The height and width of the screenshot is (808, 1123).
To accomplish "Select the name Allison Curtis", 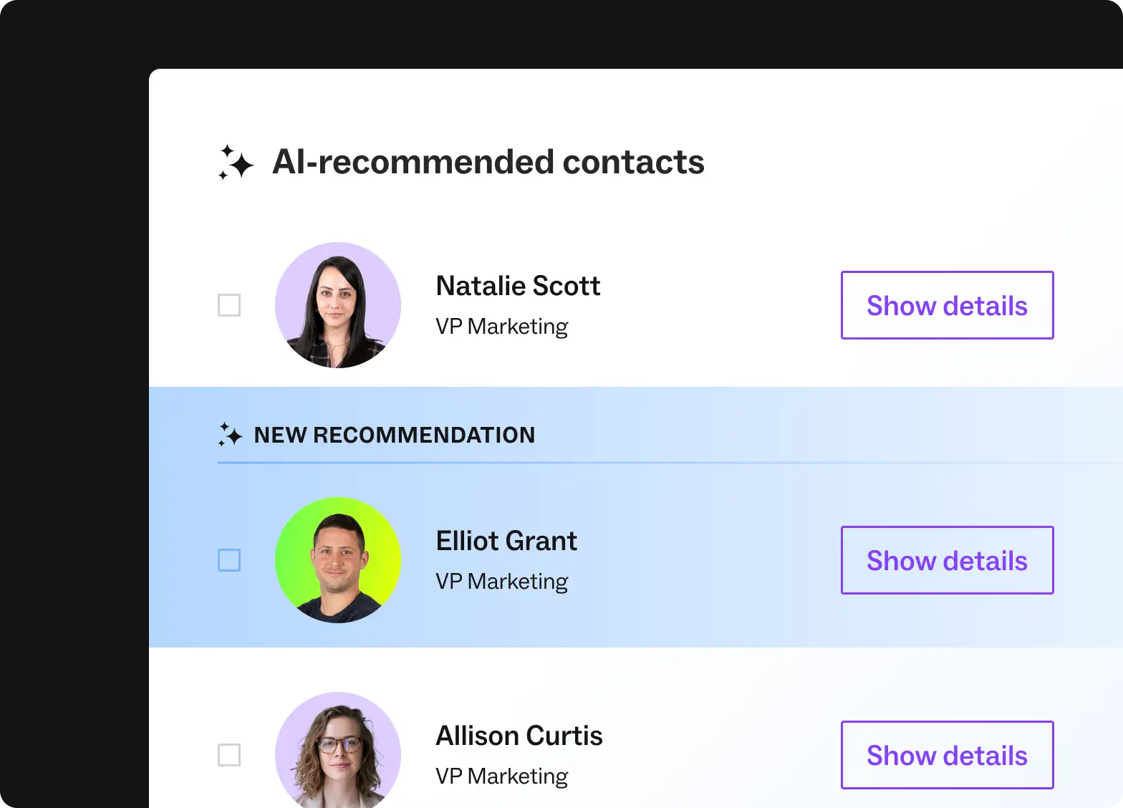I will [x=519, y=735].
